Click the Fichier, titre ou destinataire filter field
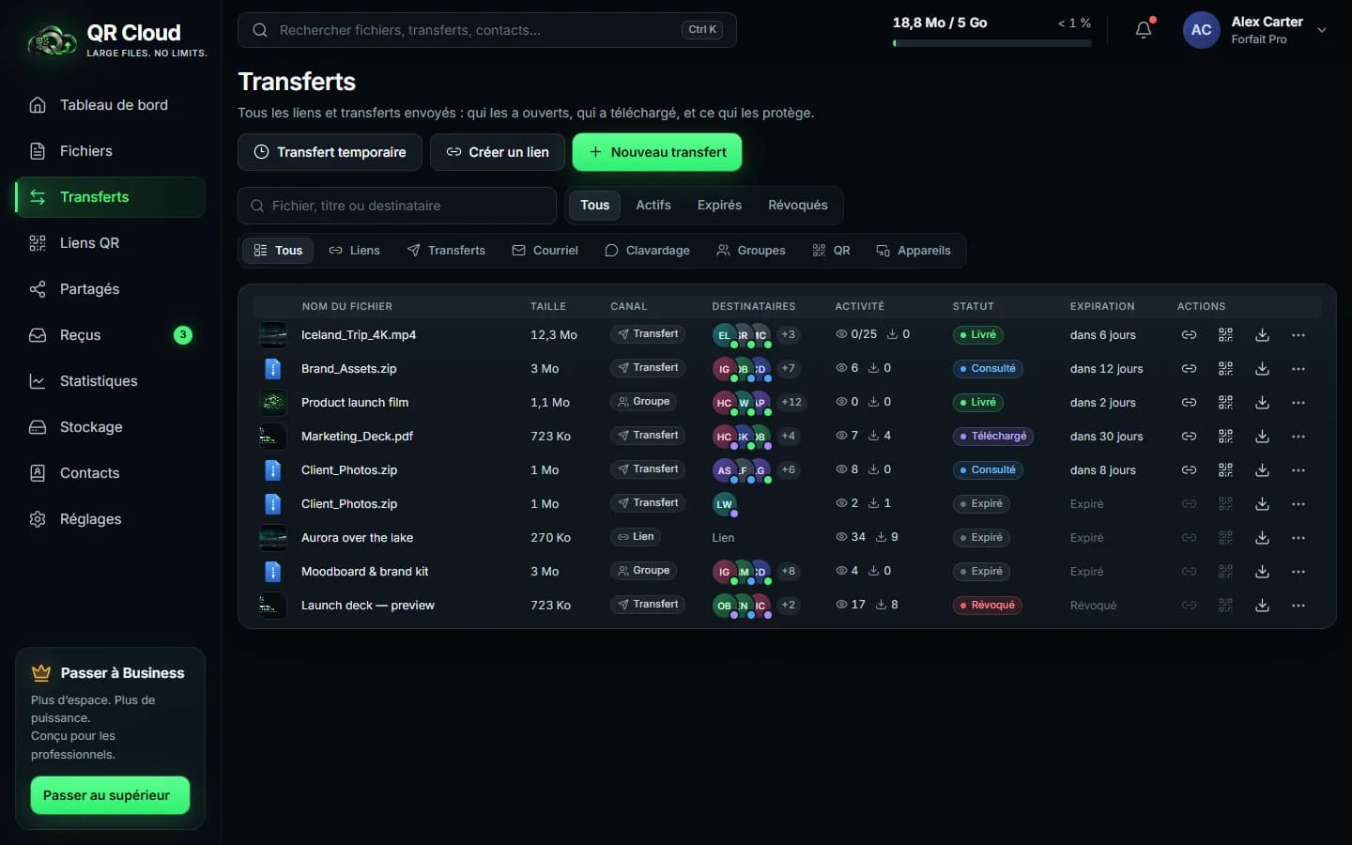 397,206
